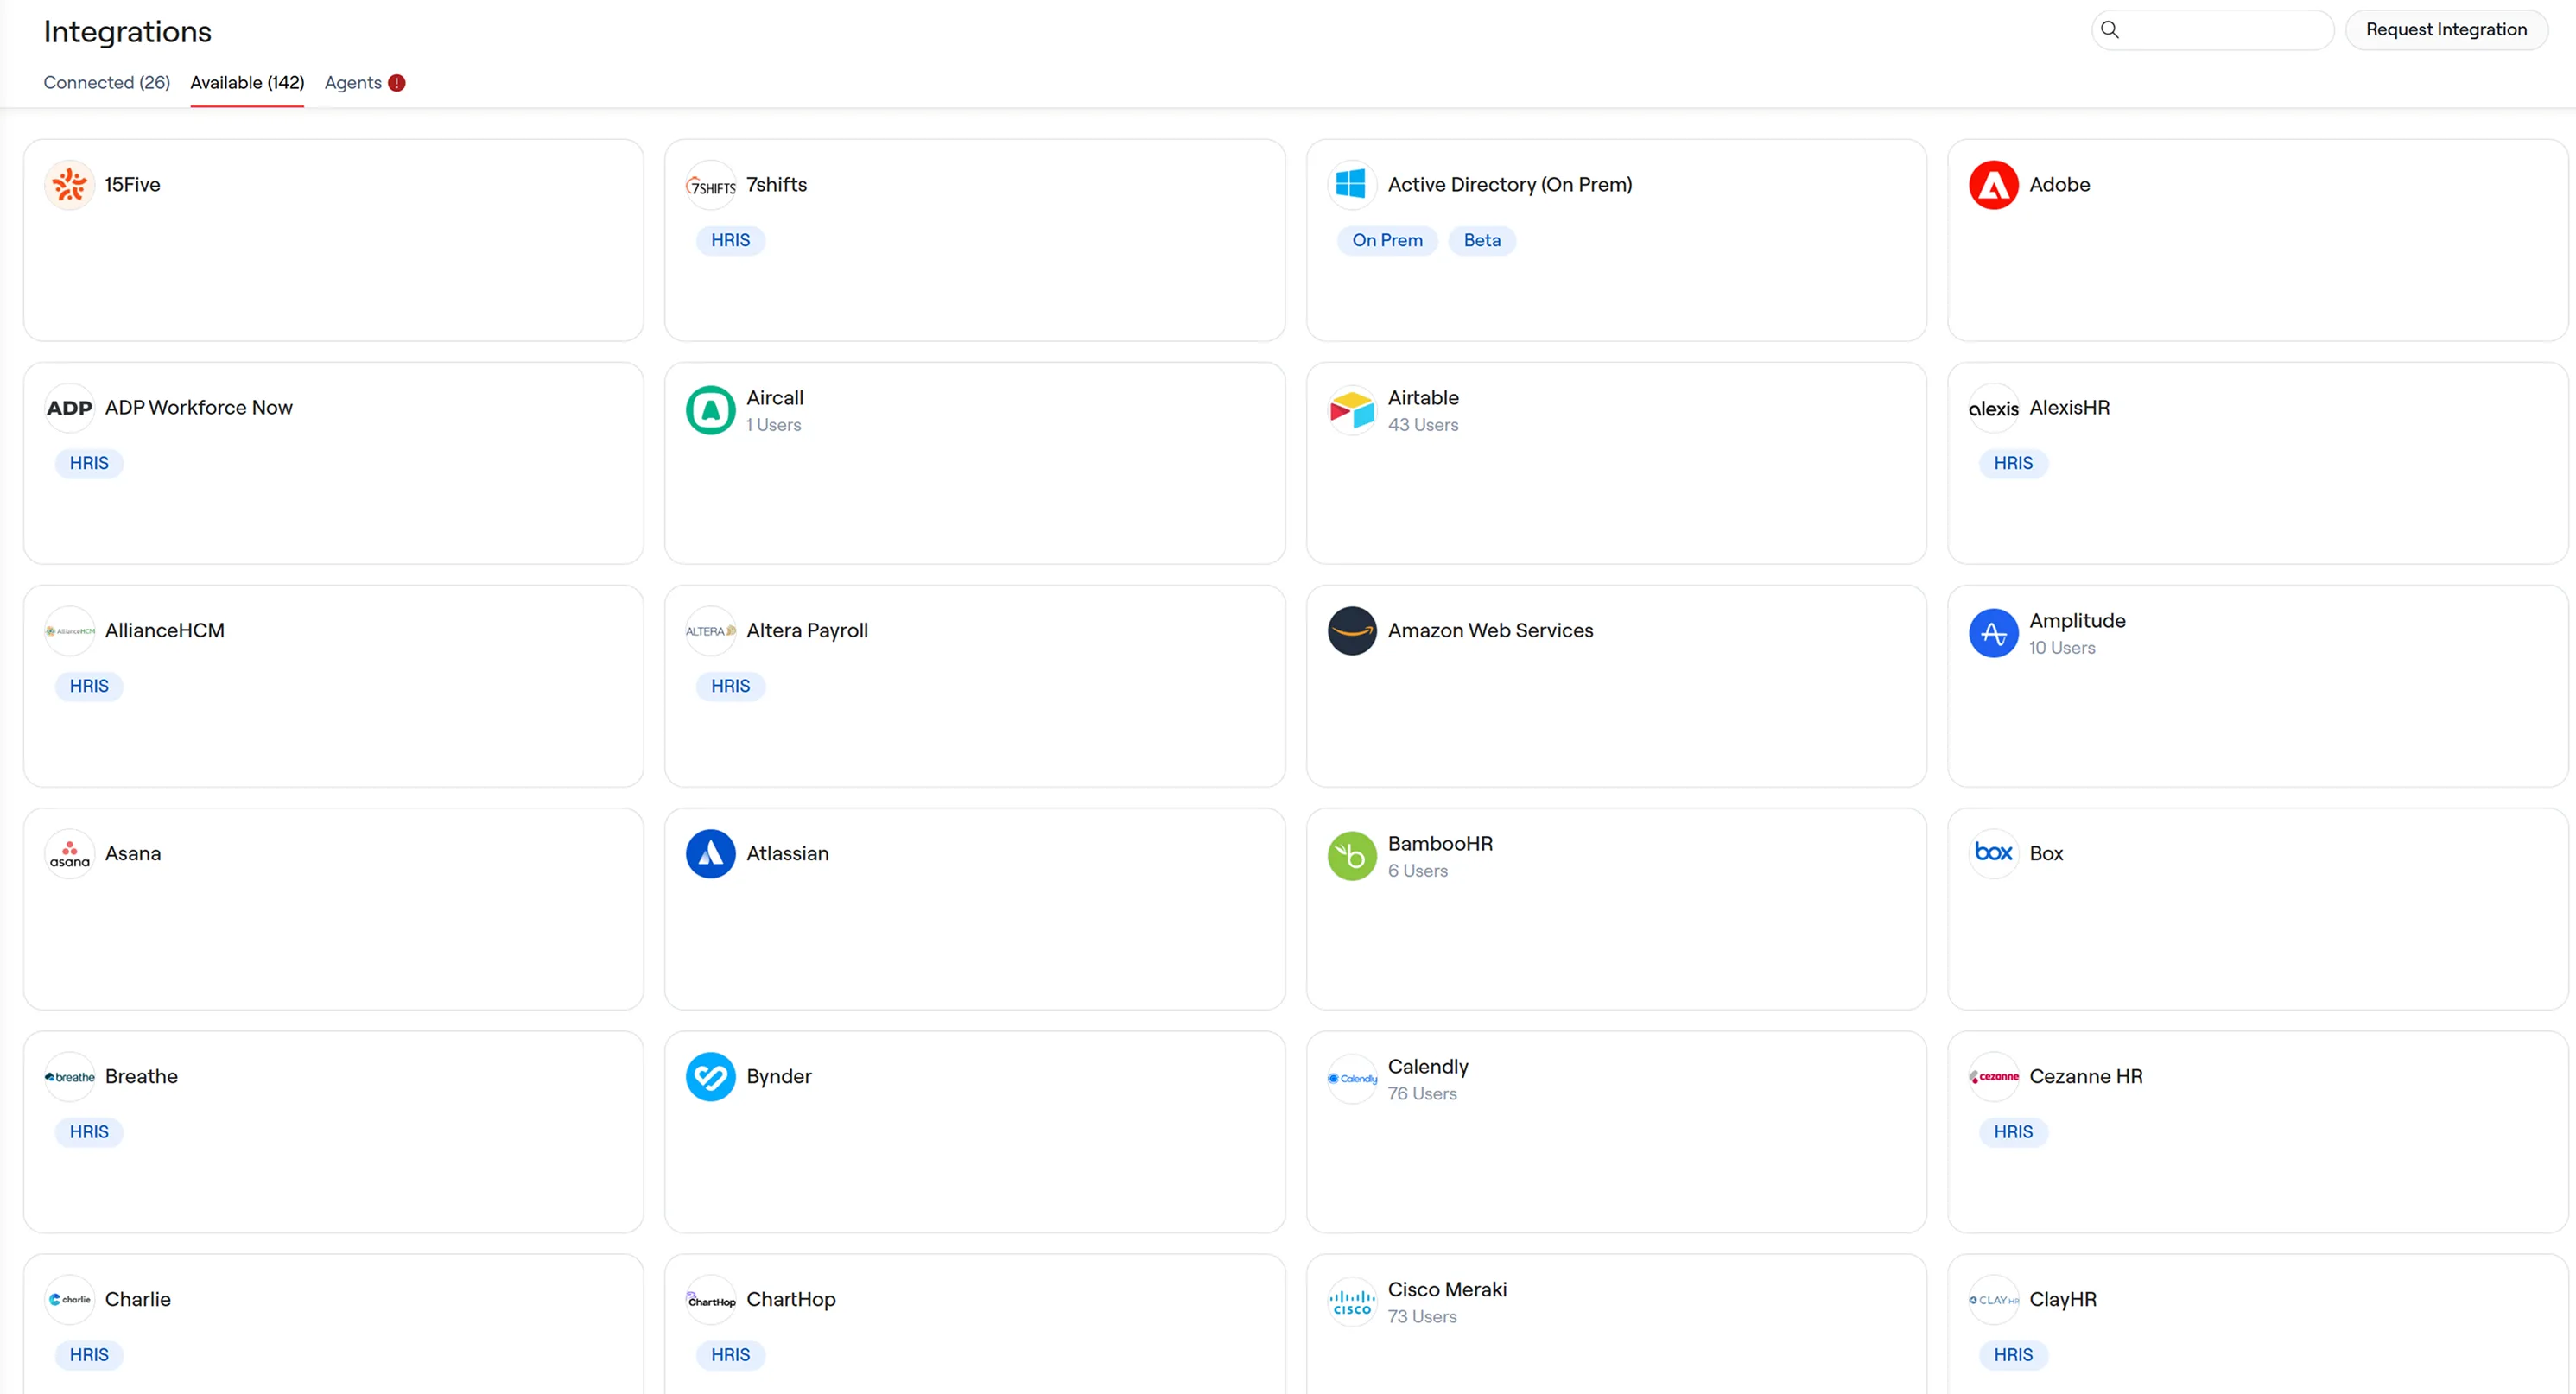Click the Beta tag on Active Directory
Viewport: 2576px width, 1394px height.
pyautogui.click(x=1482, y=240)
